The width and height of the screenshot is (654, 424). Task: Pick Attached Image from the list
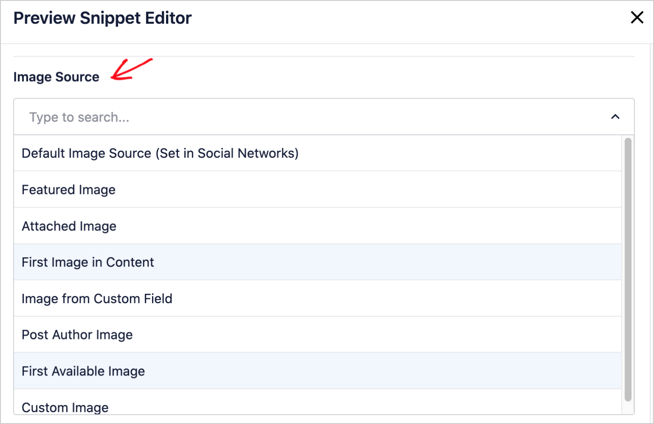69,226
